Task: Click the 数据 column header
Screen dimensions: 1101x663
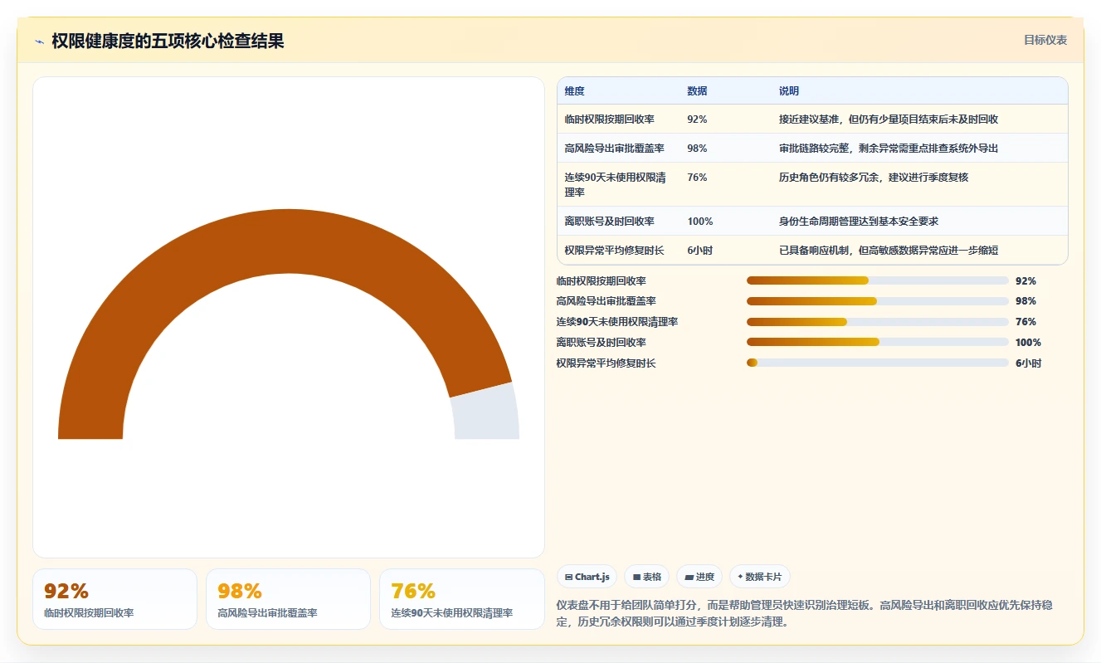Action: click(697, 91)
